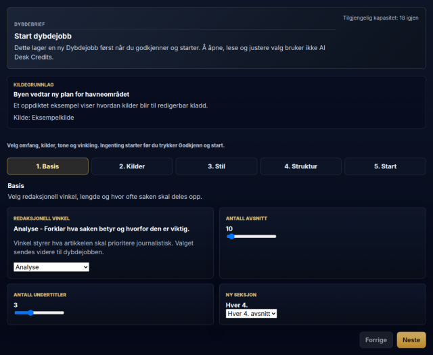433x355 pixels.
Task: Click the Hver 4. value label
Action: click(237, 305)
